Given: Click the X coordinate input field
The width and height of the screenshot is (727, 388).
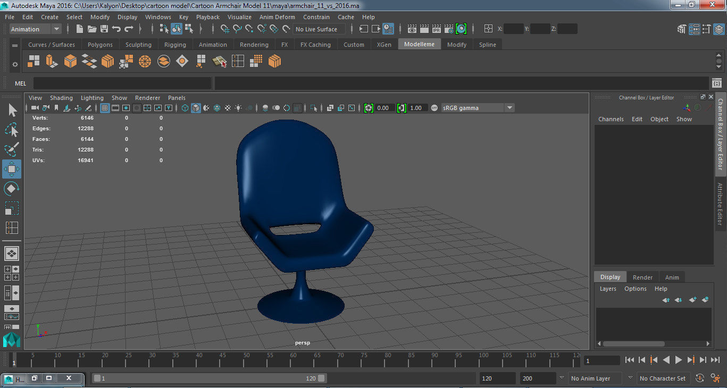Looking at the screenshot, I should tap(513, 29).
